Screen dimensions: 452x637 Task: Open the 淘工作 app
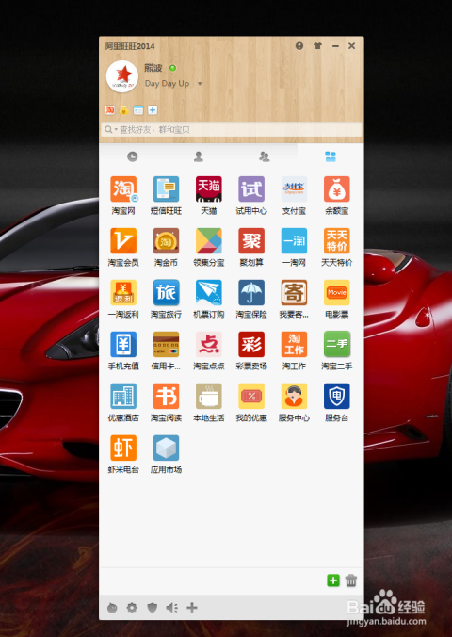(x=294, y=345)
